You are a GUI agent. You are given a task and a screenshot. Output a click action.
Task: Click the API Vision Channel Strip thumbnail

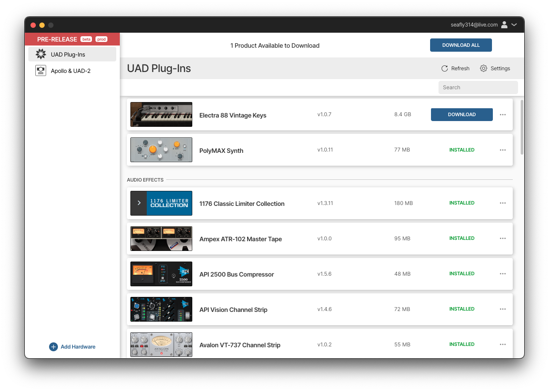161,309
